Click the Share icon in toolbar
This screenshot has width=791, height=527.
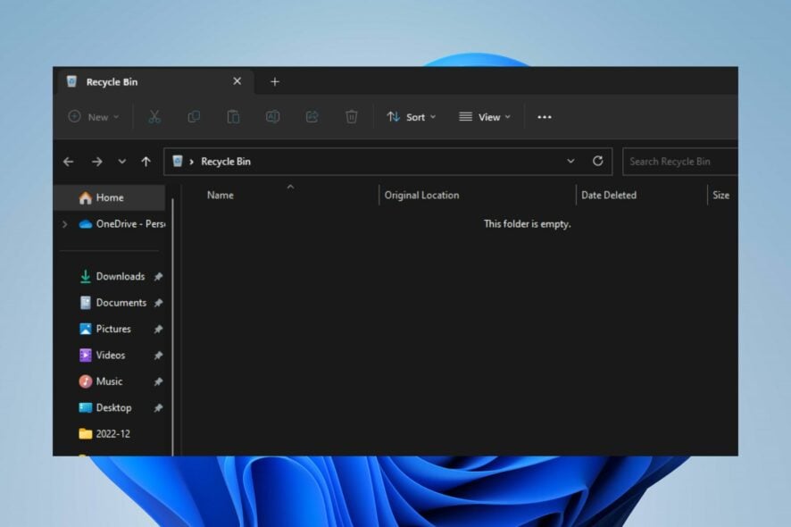312,117
